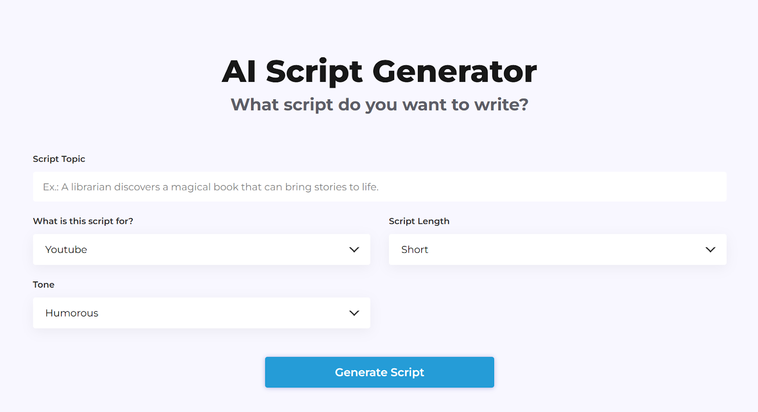Select the 'Short' selected value text
Viewport: 758px width, 412px height.
pos(415,249)
